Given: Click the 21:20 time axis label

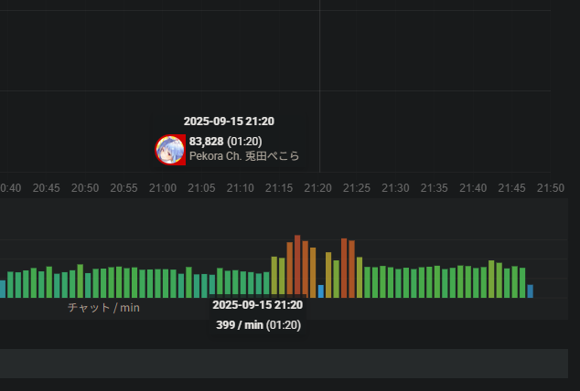Looking at the screenshot, I should click(317, 188).
